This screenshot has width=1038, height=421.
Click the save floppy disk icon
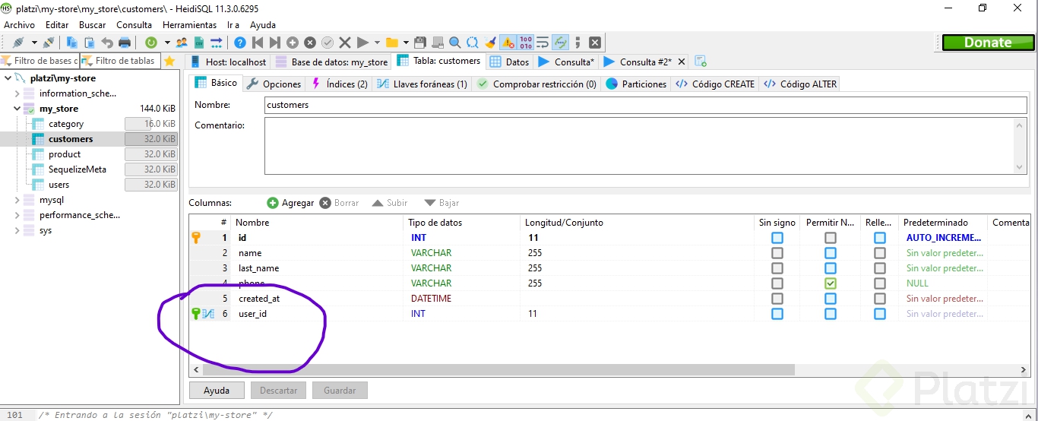(420, 43)
